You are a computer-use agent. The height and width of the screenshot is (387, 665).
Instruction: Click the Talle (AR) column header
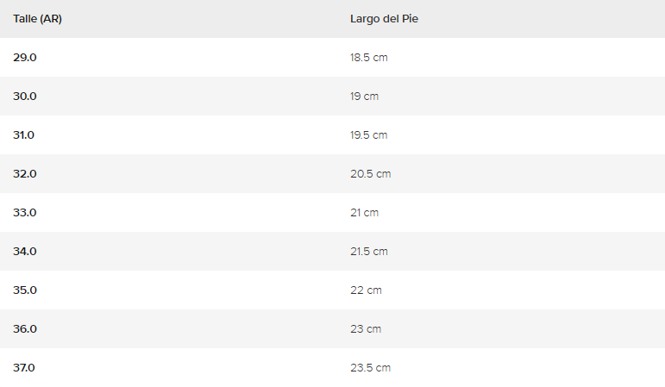click(x=37, y=19)
